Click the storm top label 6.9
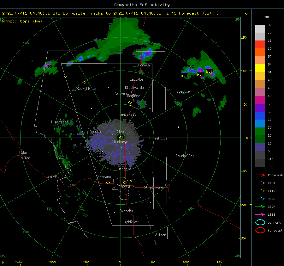Image resolution: width=284 pixels, height=266 pixels. tap(210, 71)
